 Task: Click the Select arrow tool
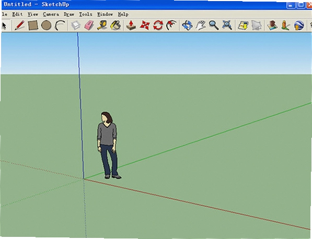pyautogui.click(x=4, y=26)
